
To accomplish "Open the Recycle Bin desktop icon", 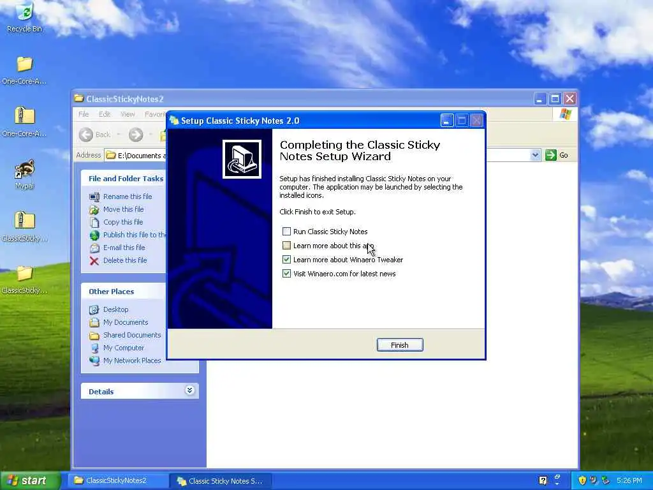I will point(25,12).
